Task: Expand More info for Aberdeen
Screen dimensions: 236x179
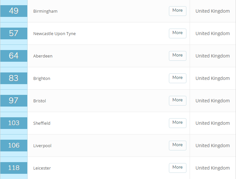Action: coord(177,56)
